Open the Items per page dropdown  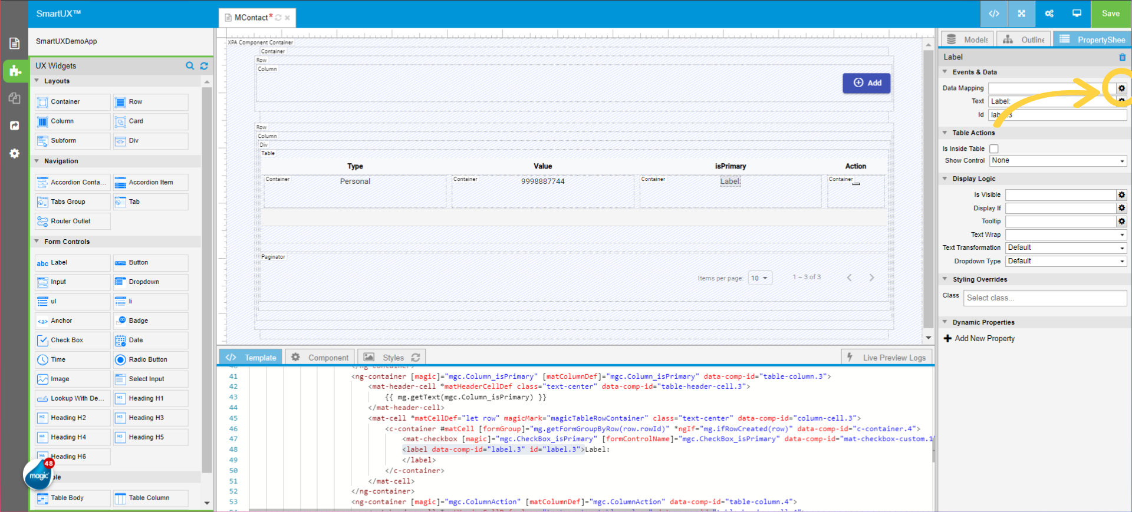click(x=760, y=278)
